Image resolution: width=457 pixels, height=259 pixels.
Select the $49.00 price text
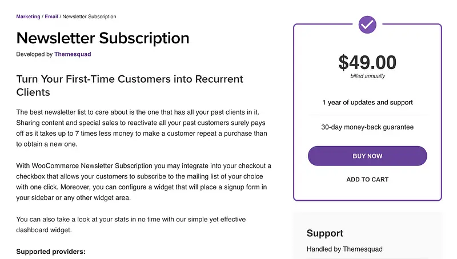point(367,62)
